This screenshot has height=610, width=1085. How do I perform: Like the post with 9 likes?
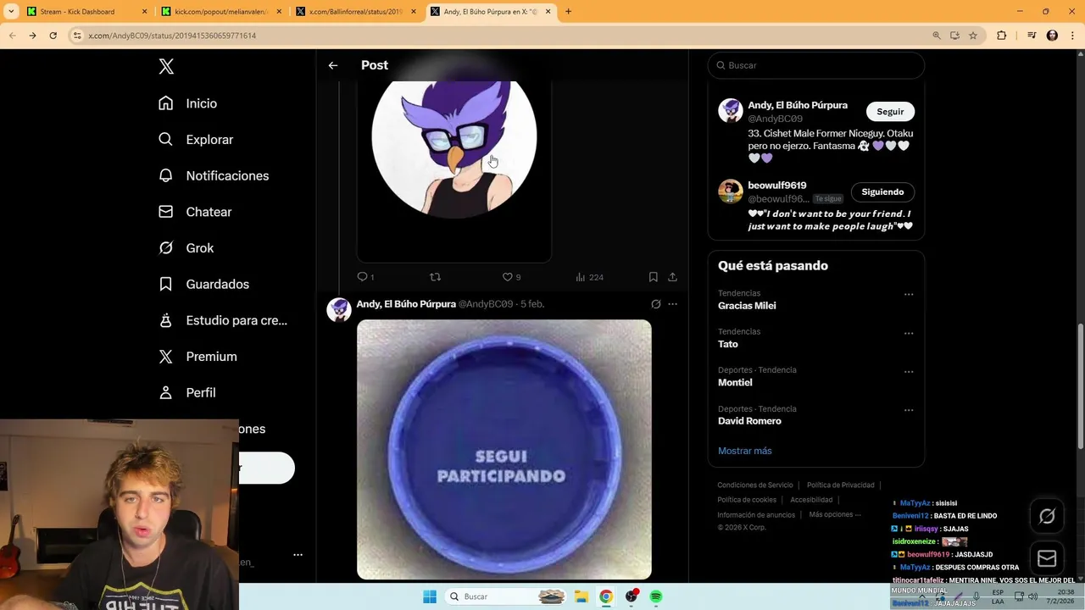pyautogui.click(x=511, y=277)
